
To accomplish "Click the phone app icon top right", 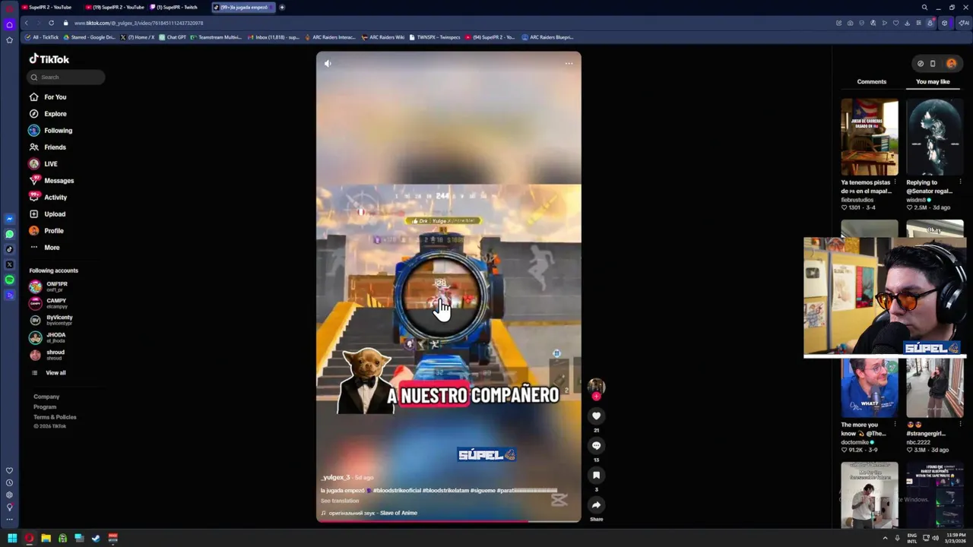I will pos(933,64).
